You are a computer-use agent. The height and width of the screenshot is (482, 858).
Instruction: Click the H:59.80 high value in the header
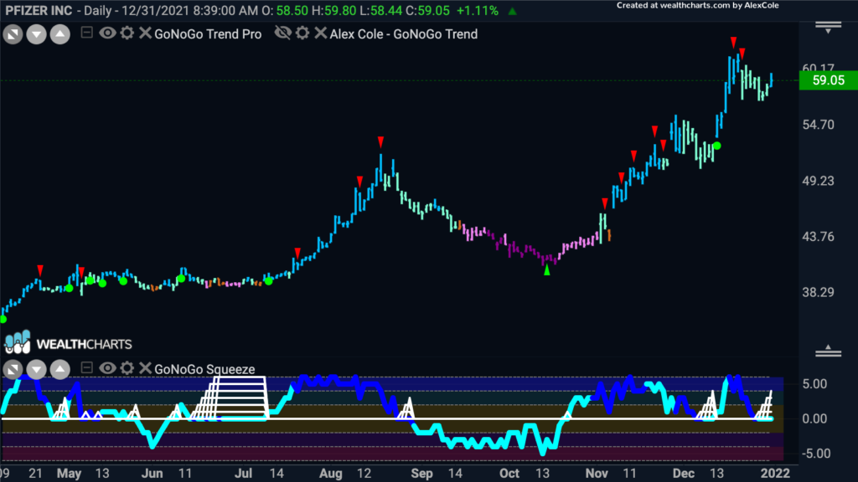(x=333, y=10)
